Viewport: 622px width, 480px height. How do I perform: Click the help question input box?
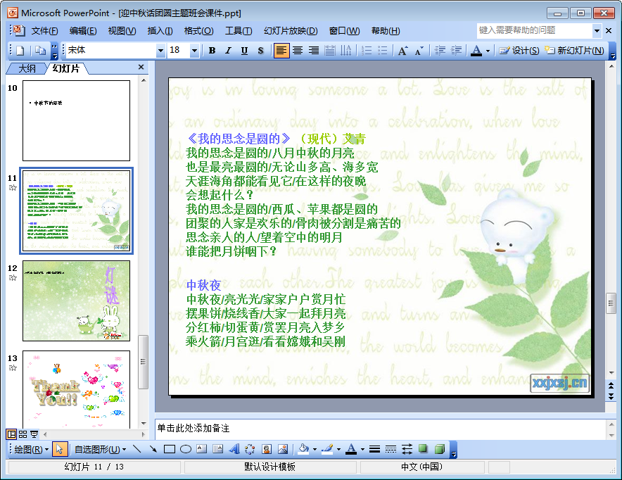point(535,30)
